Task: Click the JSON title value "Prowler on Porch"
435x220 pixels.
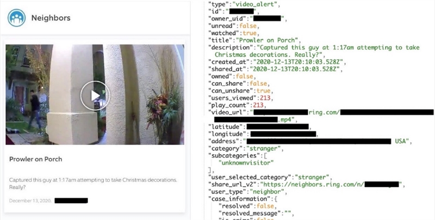Action: point(266,40)
